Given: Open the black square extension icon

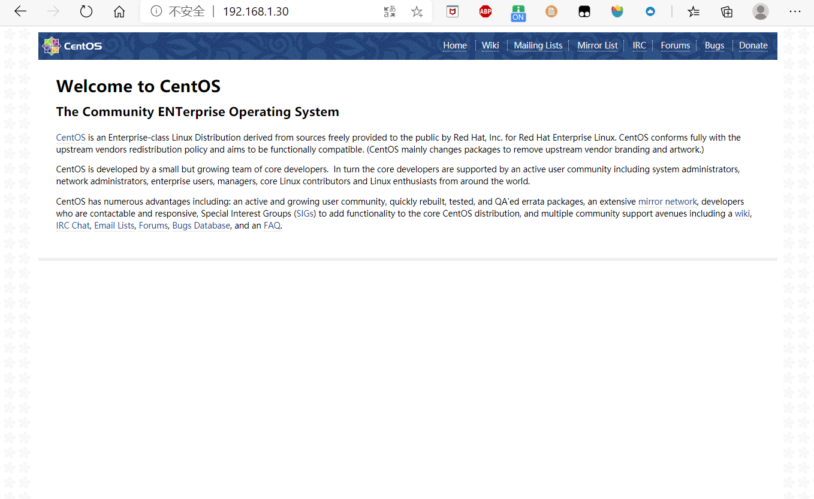Looking at the screenshot, I should [x=584, y=11].
